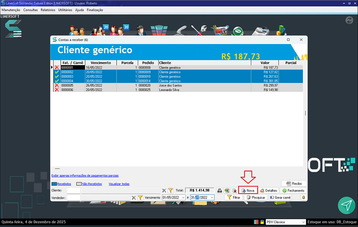The width and height of the screenshot is (358, 227).
Task: Click the Fechamento button
Action: tap(293, 190)
